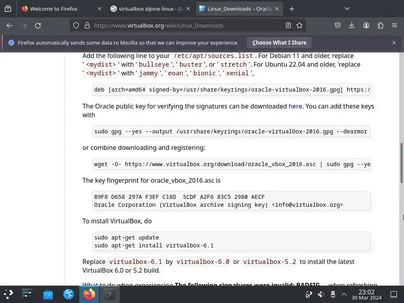Image resolution: width=404 pixels, height=303 pixels.
Task: Open the Firefox application hamburger menu
Action: pyautogui.click(x=395, y=25)
